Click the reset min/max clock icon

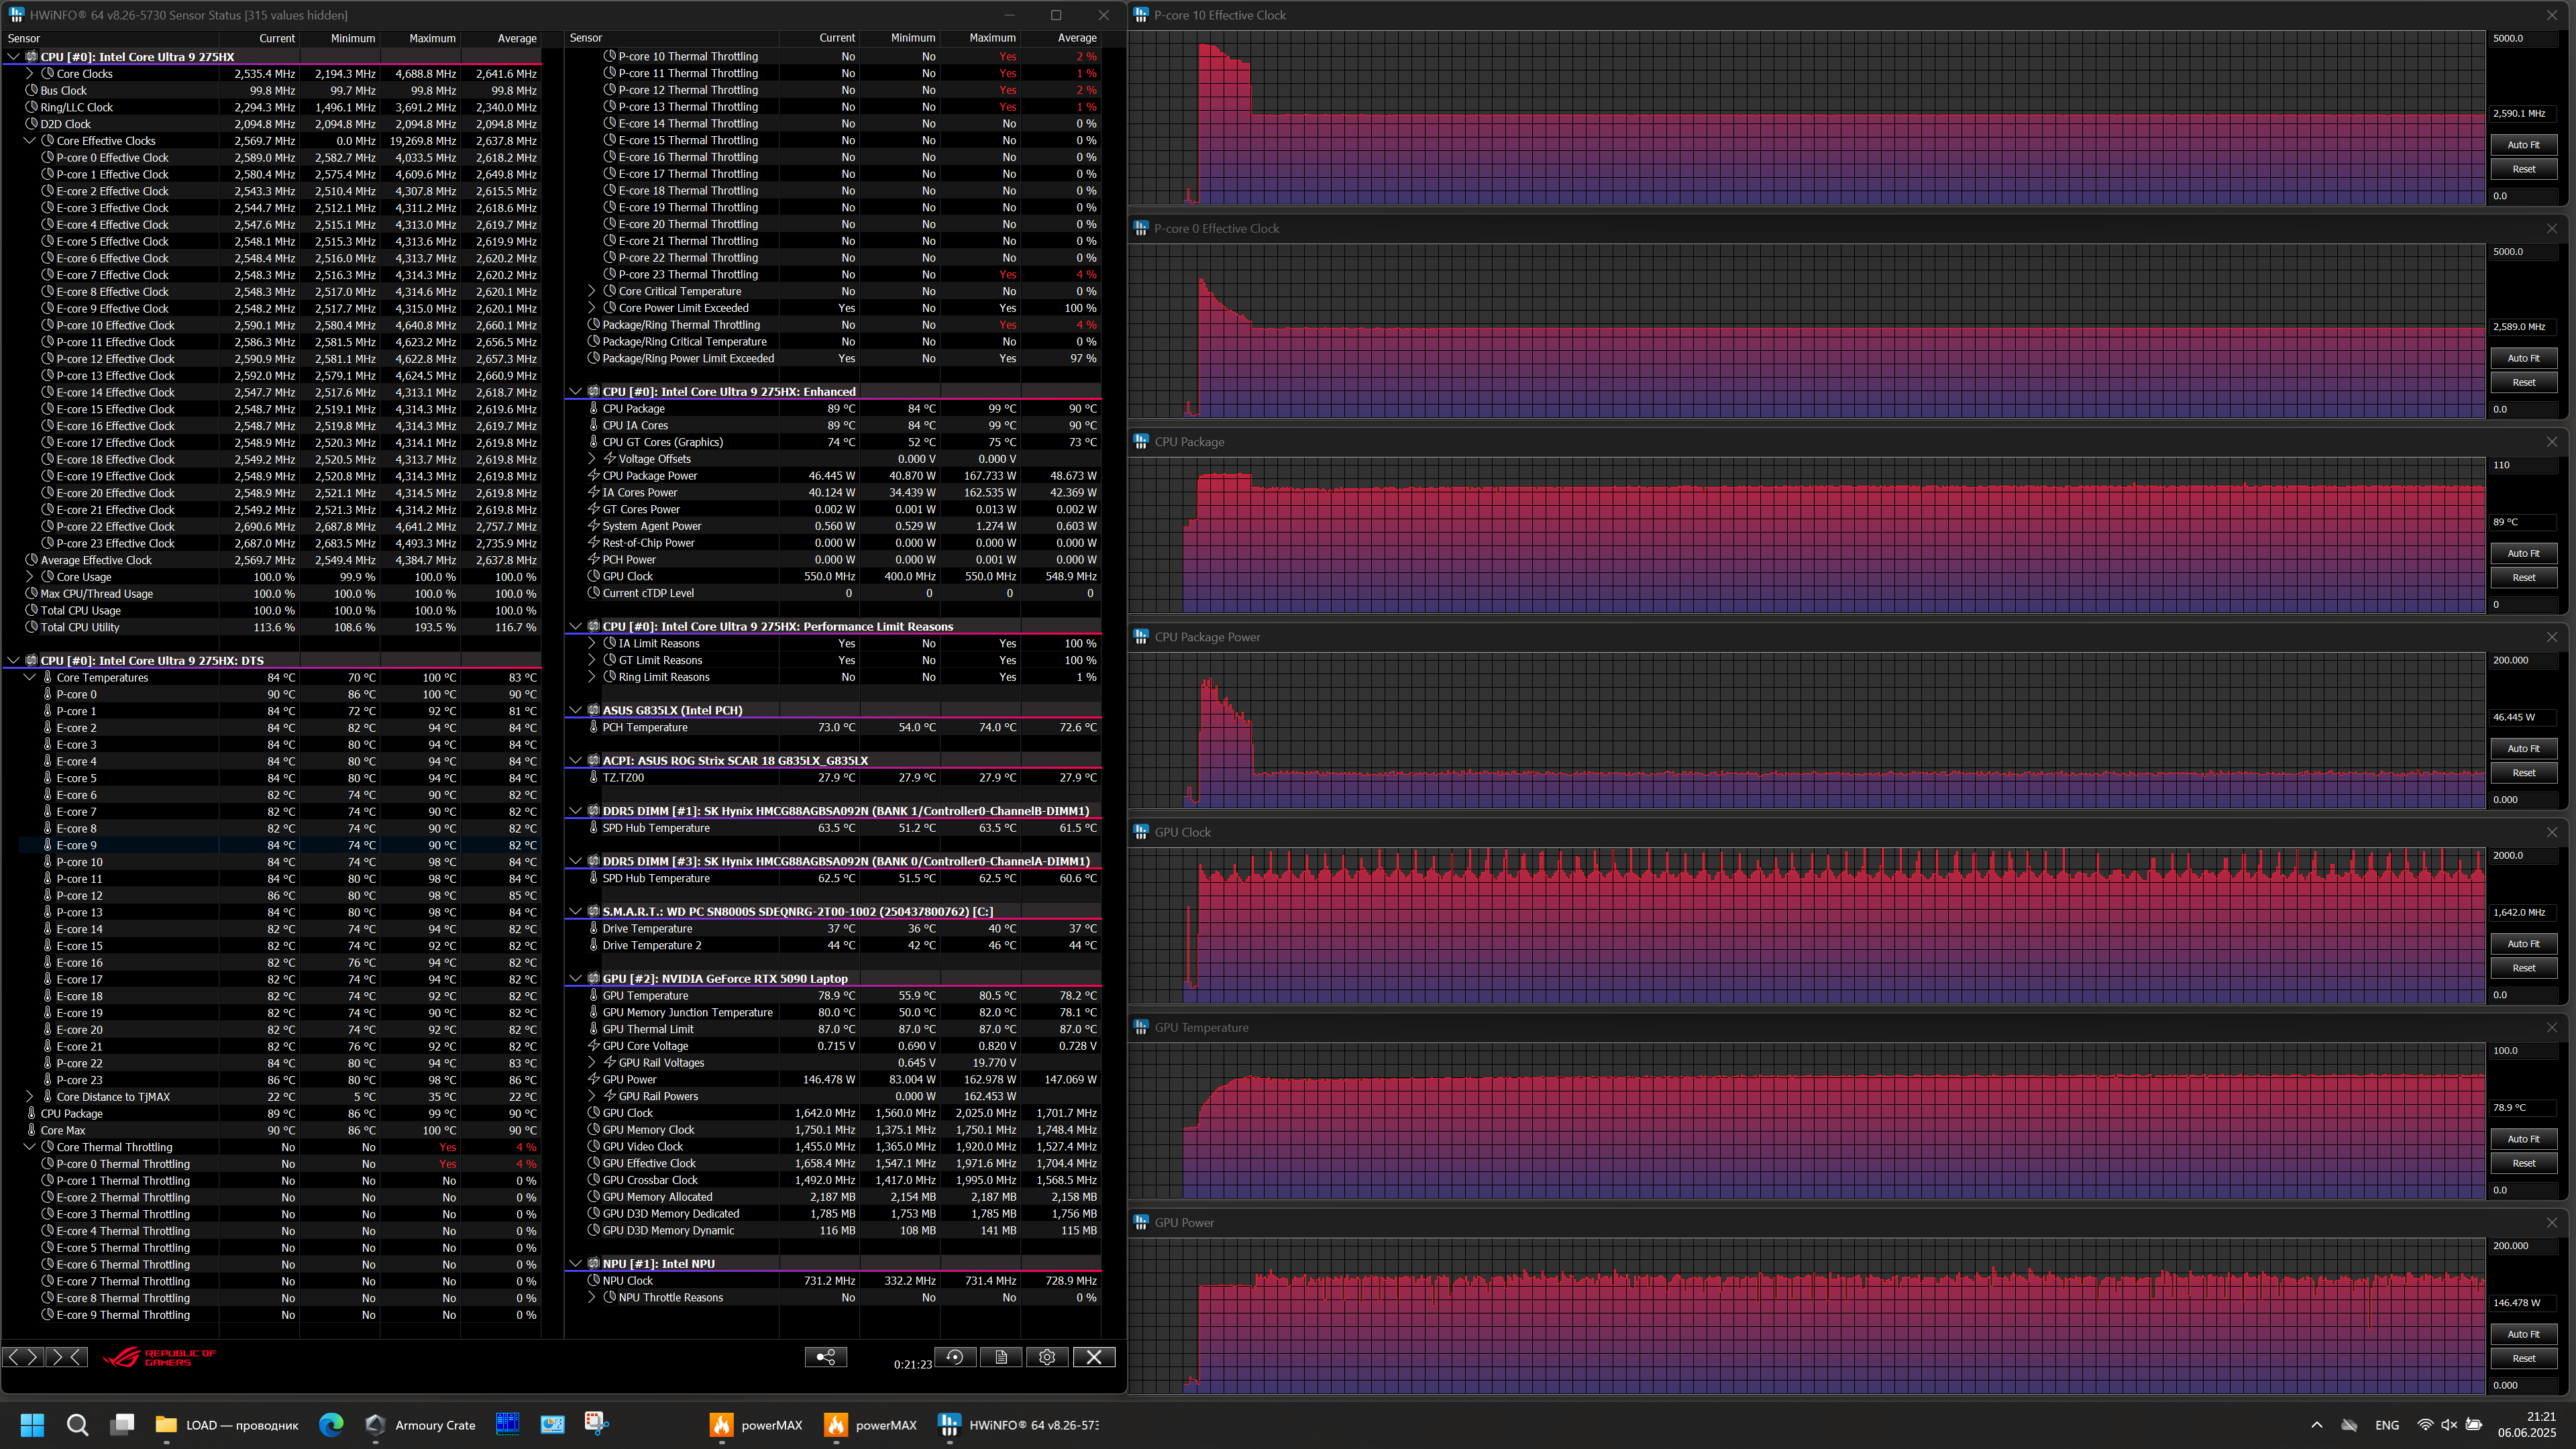coord(955,1357)
